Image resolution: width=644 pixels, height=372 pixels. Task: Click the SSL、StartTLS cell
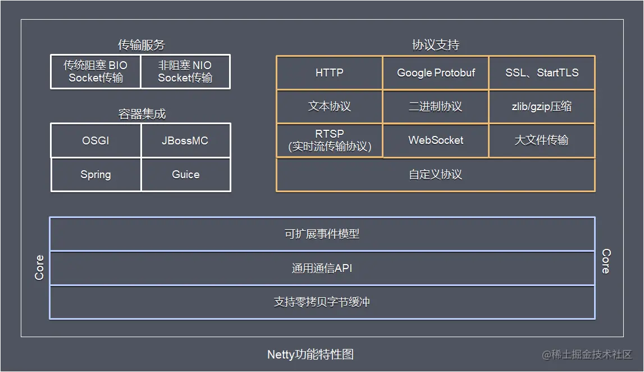(542, 73)
